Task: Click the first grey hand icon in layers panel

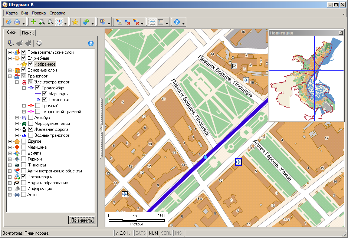Action: (20, 43)
